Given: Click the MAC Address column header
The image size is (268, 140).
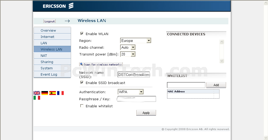Looking at the screenshot, I should tap(176, 91).
